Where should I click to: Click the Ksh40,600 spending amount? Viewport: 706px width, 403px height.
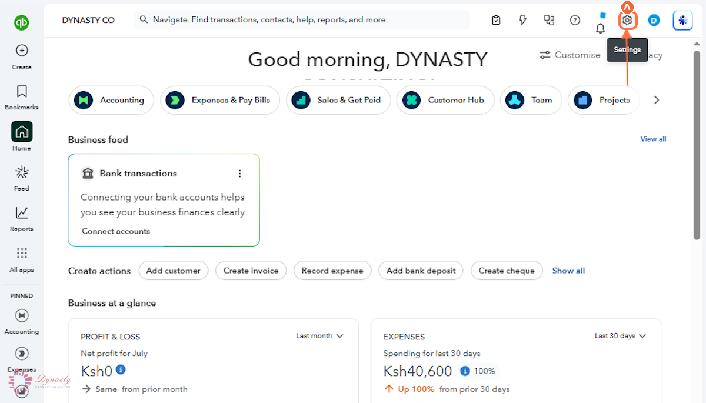(418, 371)
